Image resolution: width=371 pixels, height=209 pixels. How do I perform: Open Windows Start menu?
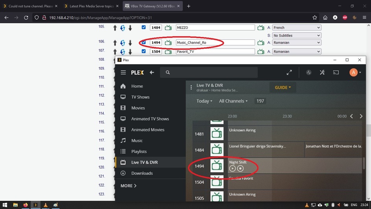(5, 205)
